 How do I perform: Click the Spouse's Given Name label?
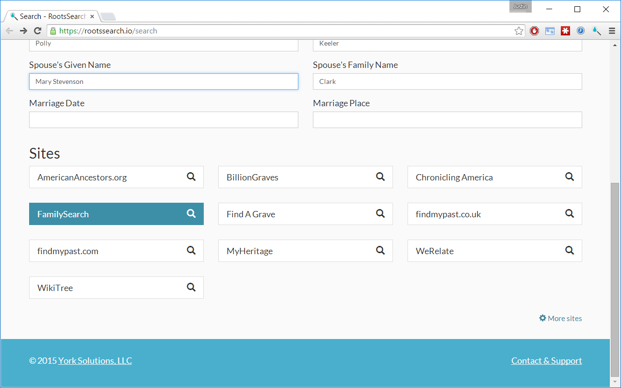pyautogui.click(x=70, y=65)
